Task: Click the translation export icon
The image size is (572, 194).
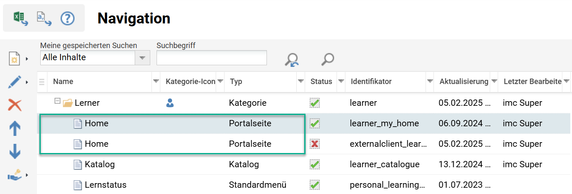Action: [44, 18]
